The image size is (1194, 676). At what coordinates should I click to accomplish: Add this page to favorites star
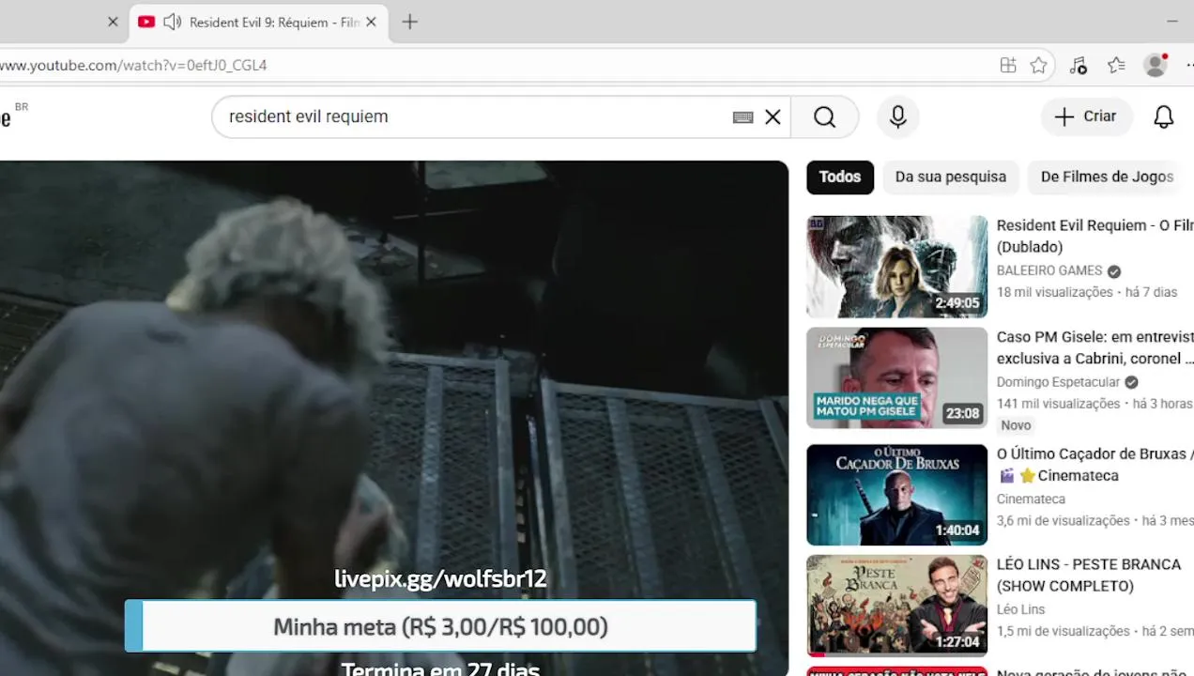pos(1038,65)
